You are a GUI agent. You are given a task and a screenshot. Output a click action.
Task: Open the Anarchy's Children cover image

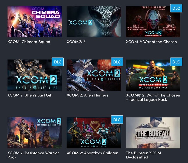[x=94, y=133]
